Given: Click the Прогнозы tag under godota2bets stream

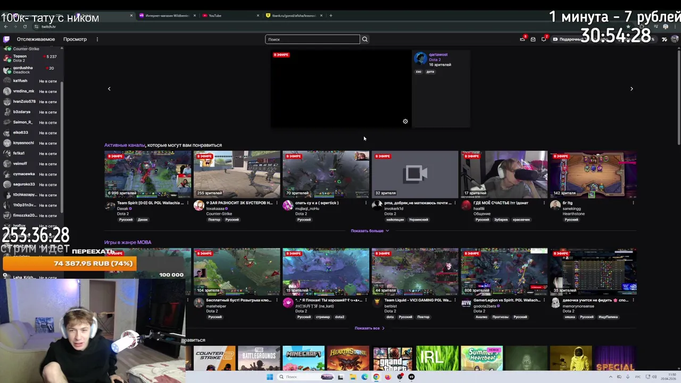Looking at the screenshot, I should [x=500, y=317].
